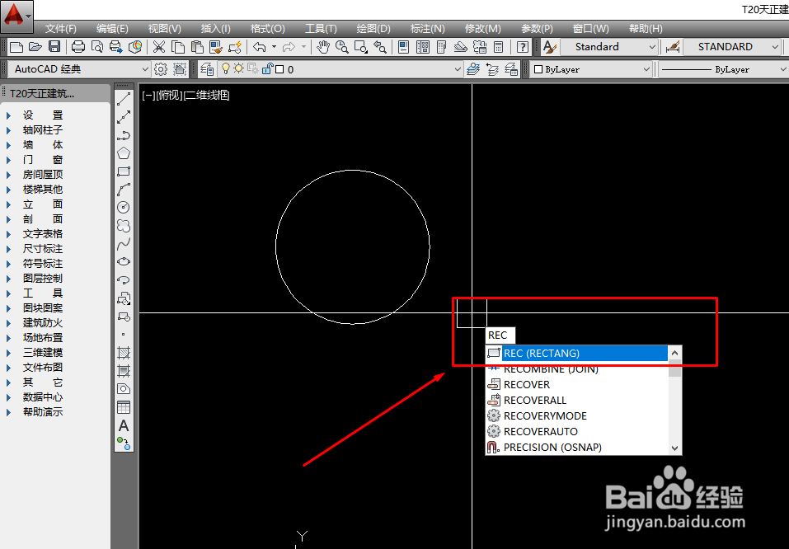Viewport: 789px width, 549px height.
Task: Select the Circle draw tool
Action: 124,207
